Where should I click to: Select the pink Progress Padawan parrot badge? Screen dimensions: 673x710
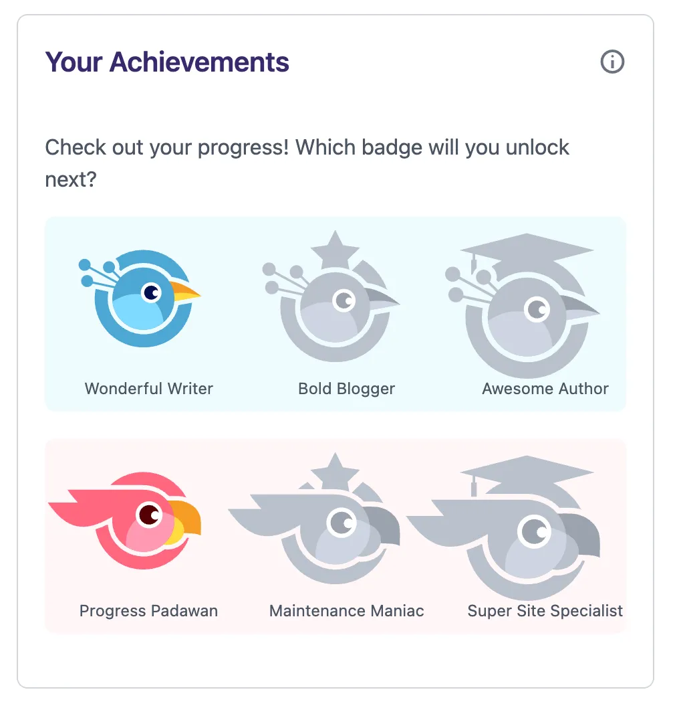pos(125,521)
